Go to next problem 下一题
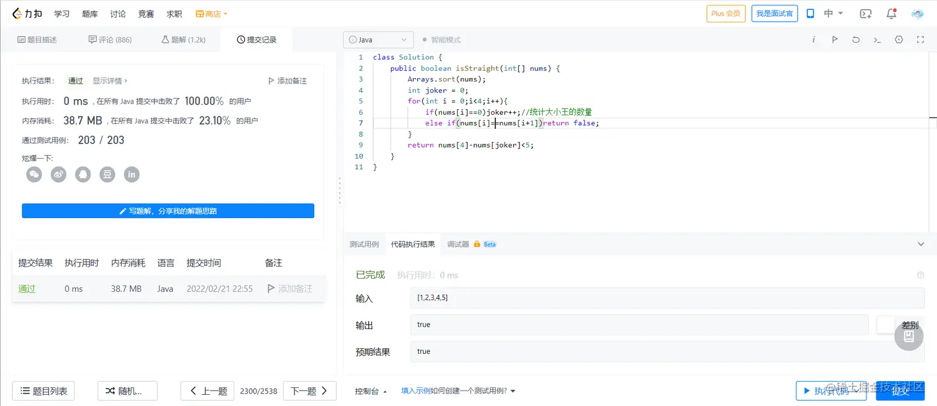 coord(310,391)
